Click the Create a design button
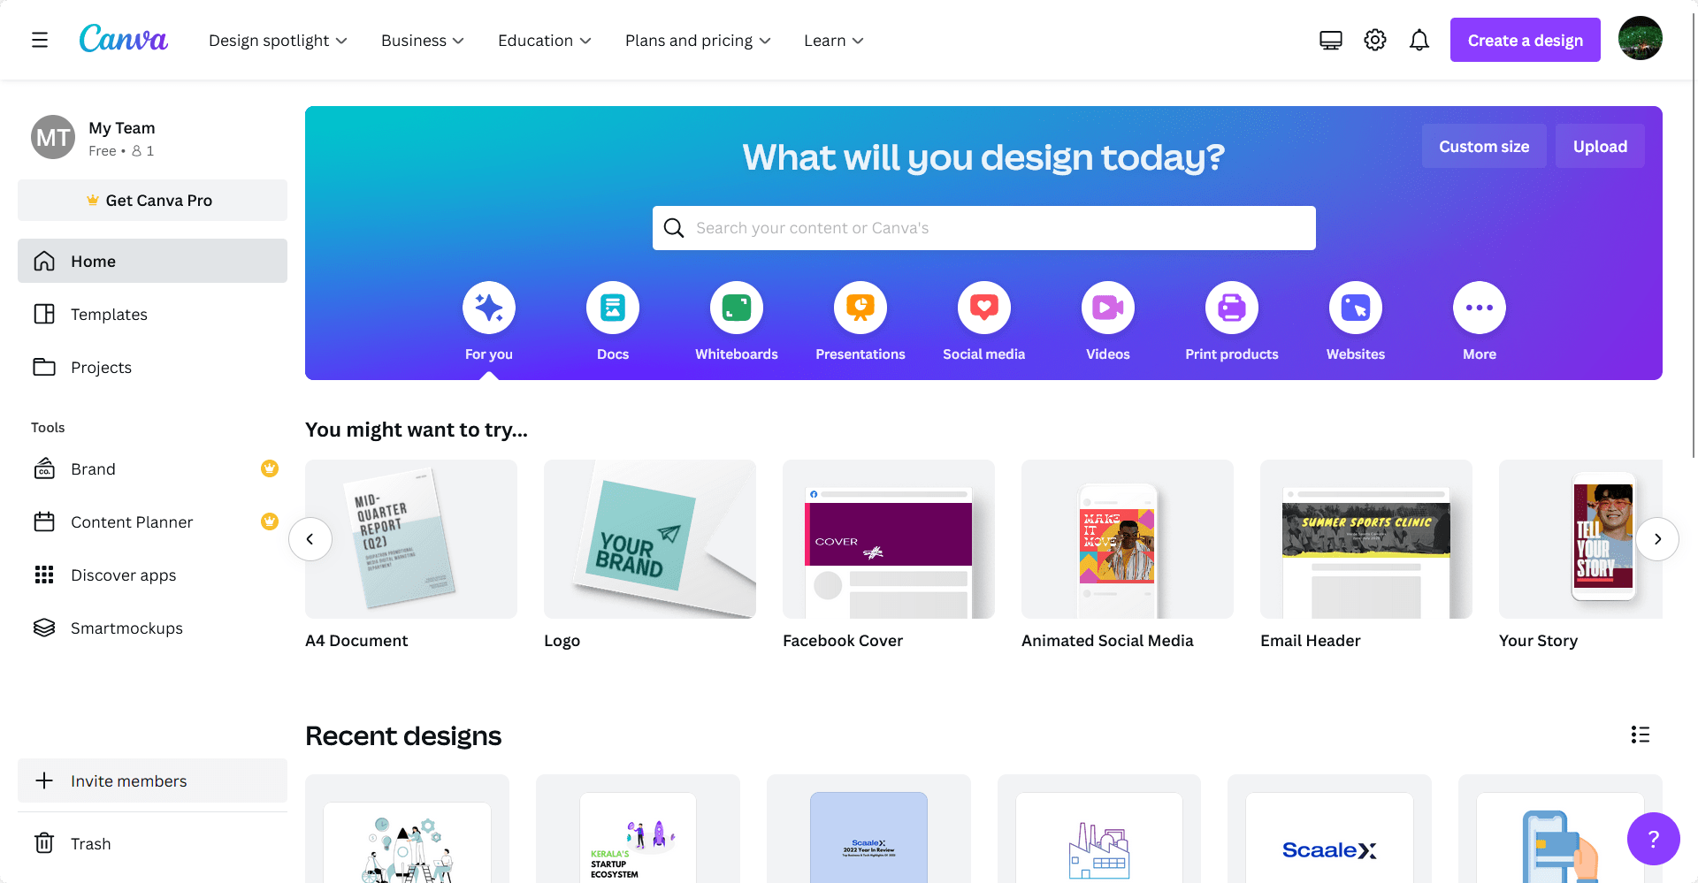Screen dimensions: 1698x883 point(1525,40)
